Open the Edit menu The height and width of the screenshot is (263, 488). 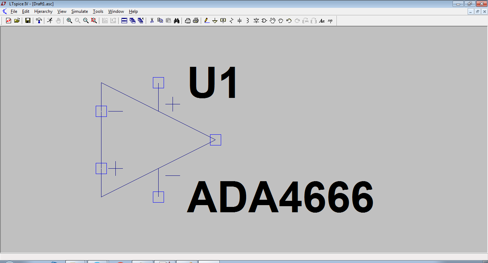click(x=26, y=11)
